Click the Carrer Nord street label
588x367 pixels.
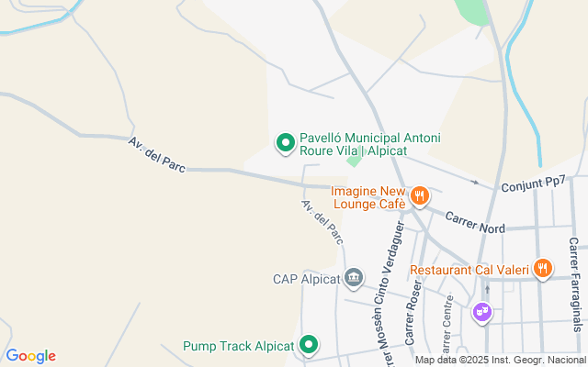(x=475, y=222)
